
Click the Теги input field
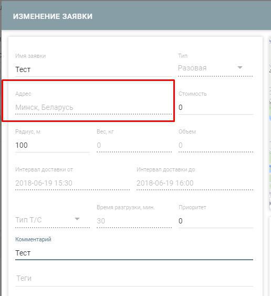point(134,279)
